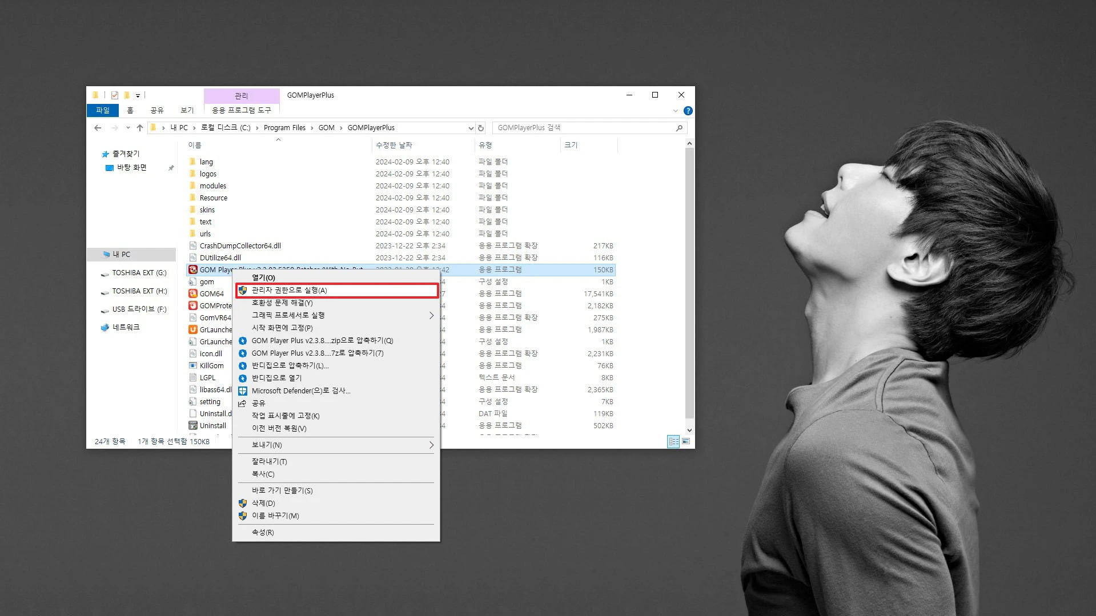The image size is (1096, 616).
Task: Select TOSHIBA EXT (H:) drive
Action: pyautogui.click(x=139, y=291)
